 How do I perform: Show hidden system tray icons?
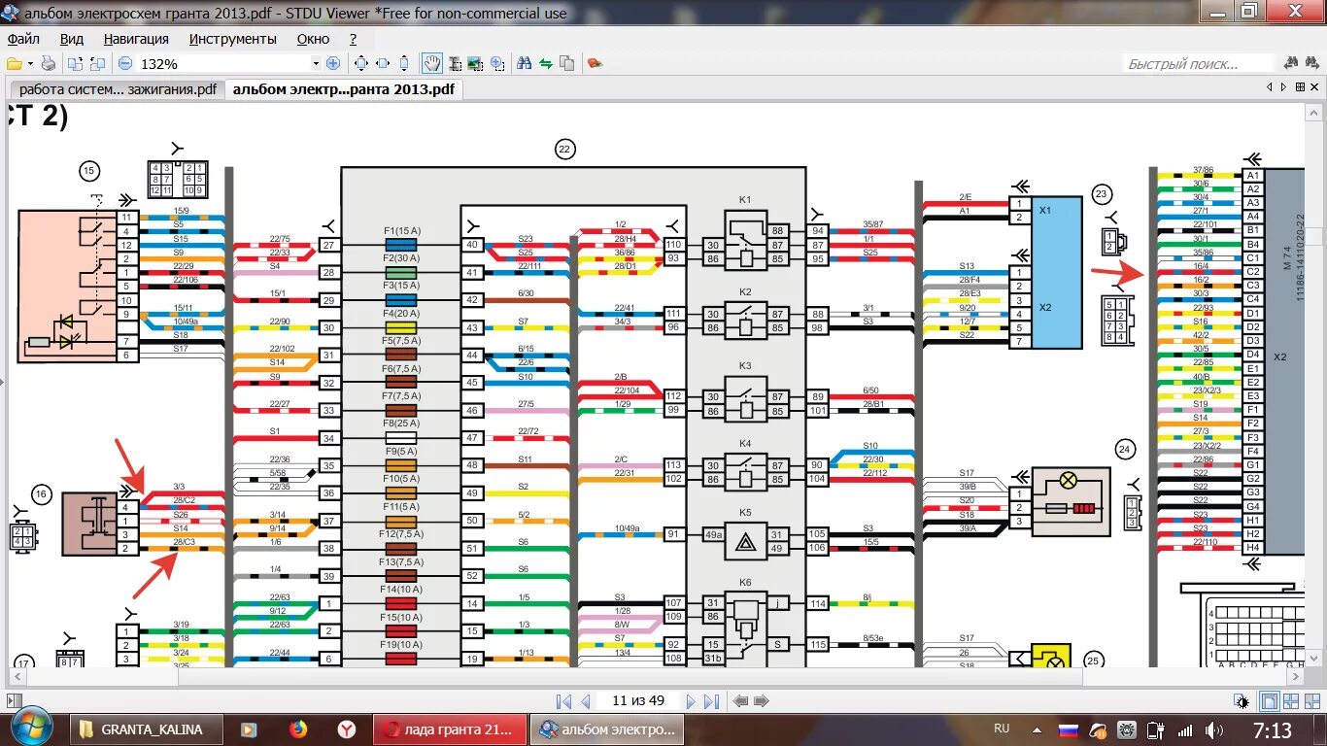(x=1036, y=729)
